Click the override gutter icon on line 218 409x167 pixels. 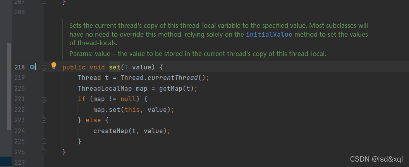click(33, 67)
